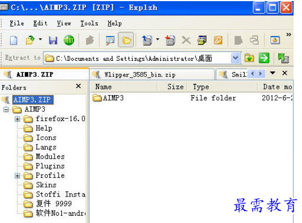Expand the firefox-16.0 tree node
302x223 pixels.
click(x=17, y=119)
